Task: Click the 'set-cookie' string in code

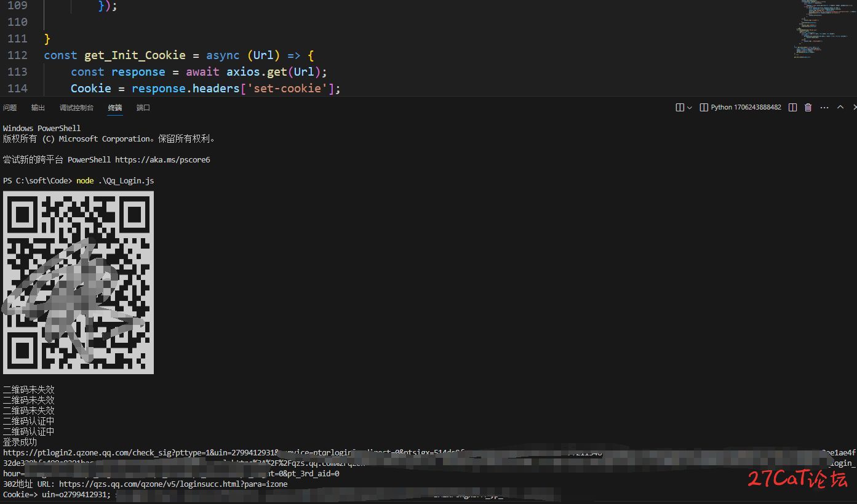Action: pyautogui.click(x=287, y=89)
